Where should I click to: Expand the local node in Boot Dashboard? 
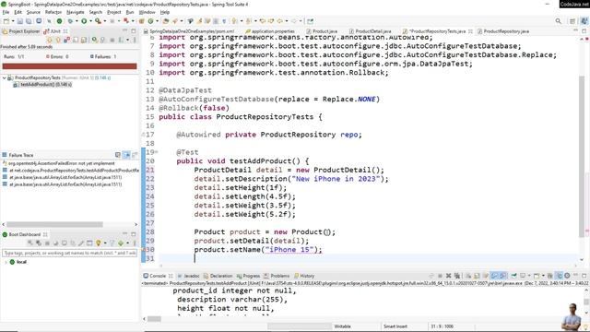click(6, 262)
